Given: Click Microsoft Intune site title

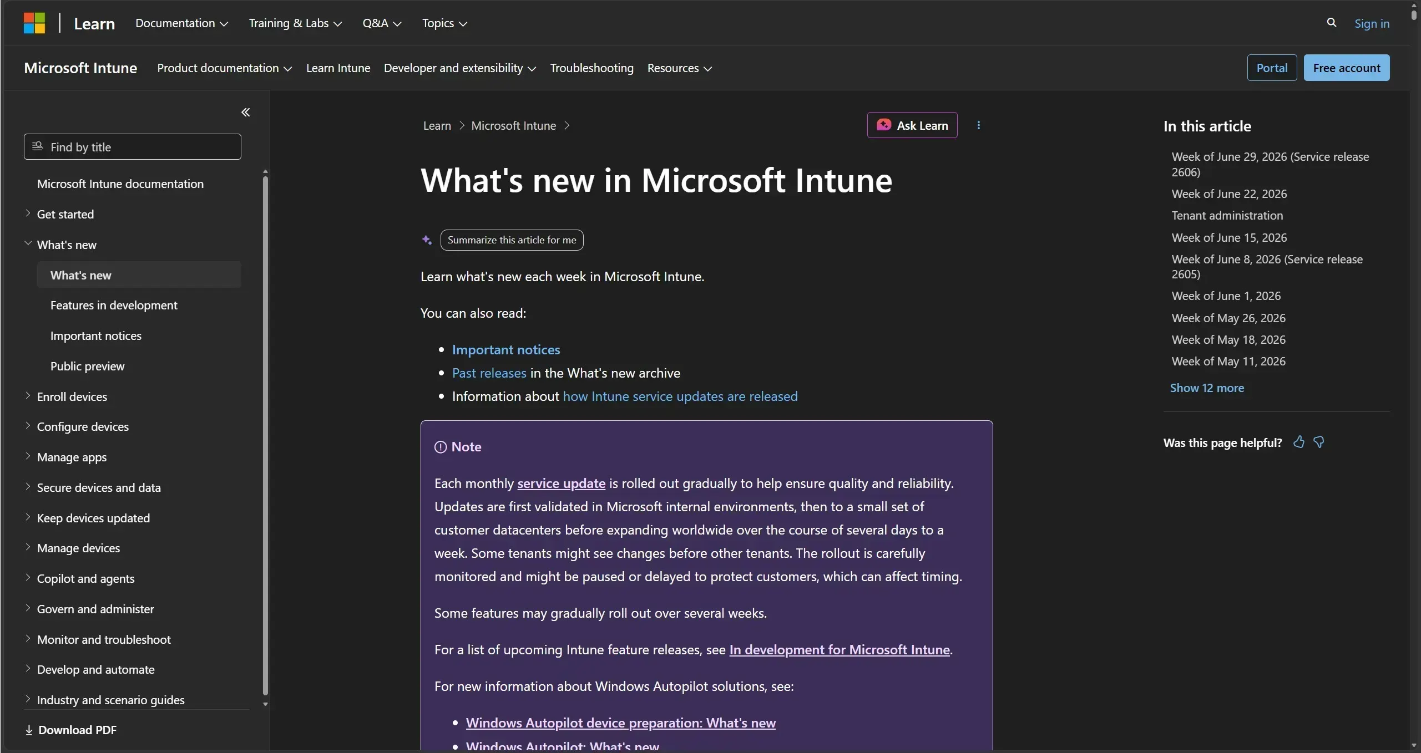Looking at the screenshot, I should pos(80,68).
